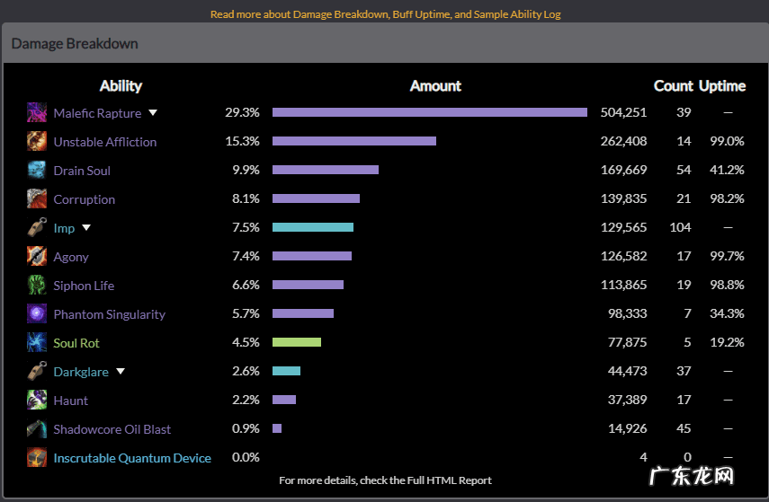Screen dimensions: 769x502
Task: Click the Uptime column header
Action: 722,86
